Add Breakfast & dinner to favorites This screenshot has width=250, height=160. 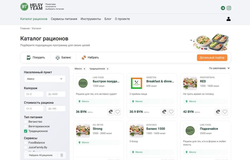171,112
